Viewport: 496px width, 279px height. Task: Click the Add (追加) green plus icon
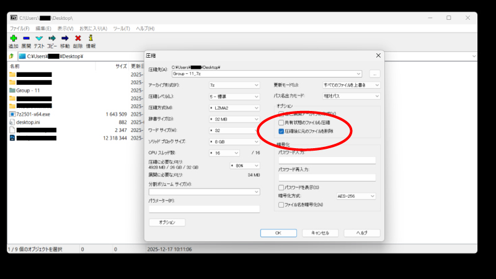[13, 38]
